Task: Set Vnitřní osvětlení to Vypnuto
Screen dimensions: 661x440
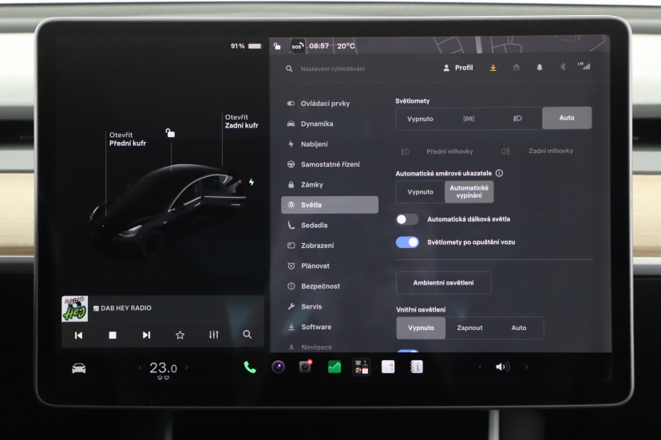Action: coord(421,328)
